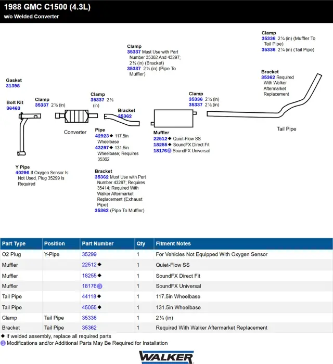Open bracket 35362 in the parts table
Viewport: 333px width, 364px height.
tap(89, 328)
